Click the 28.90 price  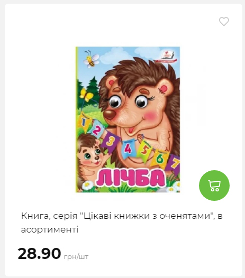(39, 253)
